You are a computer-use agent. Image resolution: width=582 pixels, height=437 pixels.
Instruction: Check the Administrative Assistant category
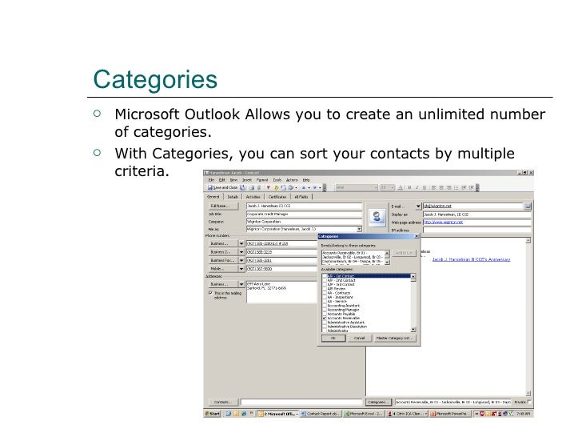coord(324,323)
